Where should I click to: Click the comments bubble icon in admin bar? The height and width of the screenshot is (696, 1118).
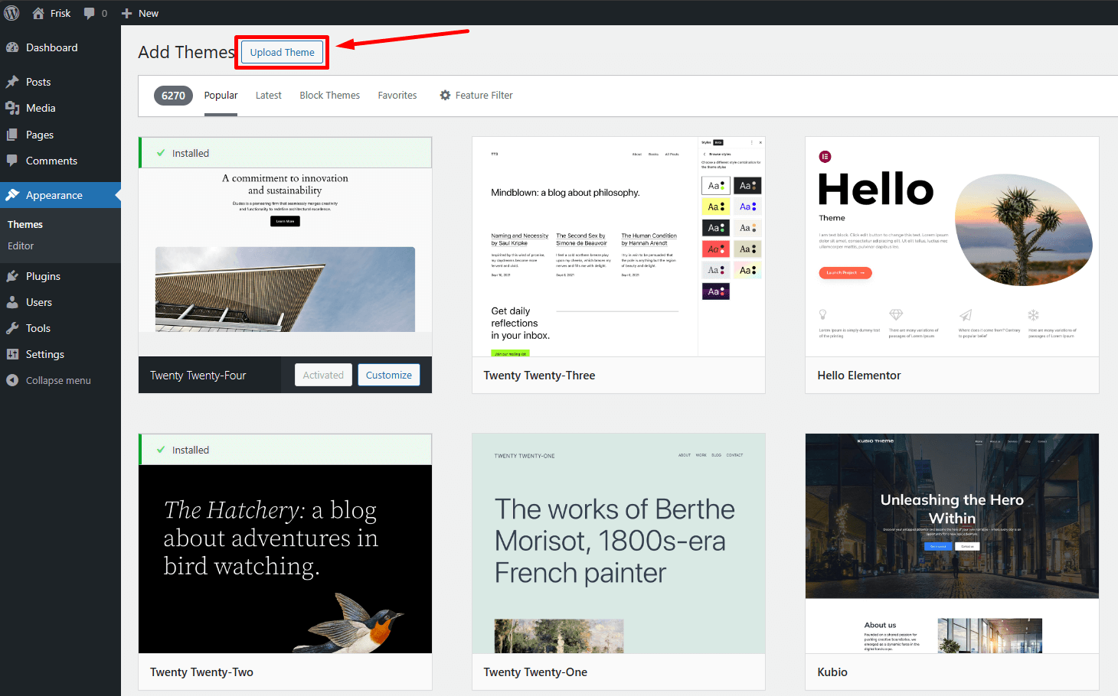90,13
